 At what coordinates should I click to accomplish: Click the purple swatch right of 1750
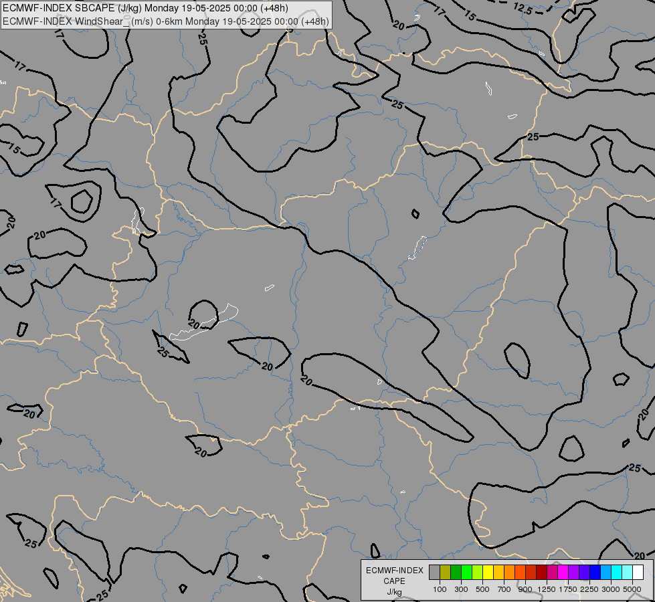tap(573, 572)
